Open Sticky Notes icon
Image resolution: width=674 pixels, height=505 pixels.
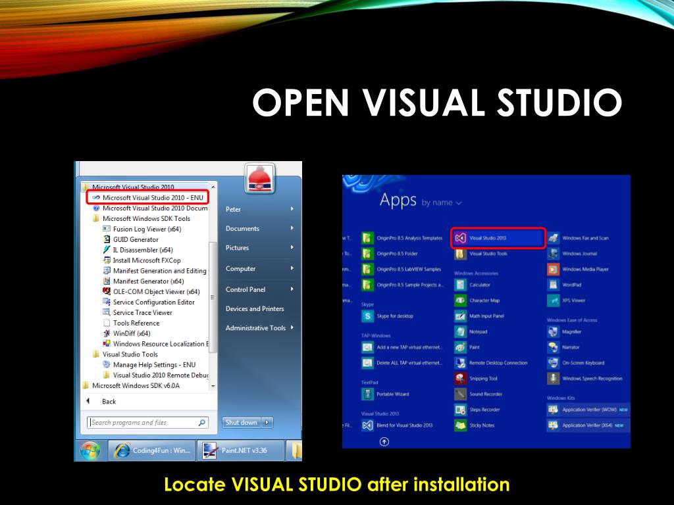pyautogui.click(x=460, y=425)
